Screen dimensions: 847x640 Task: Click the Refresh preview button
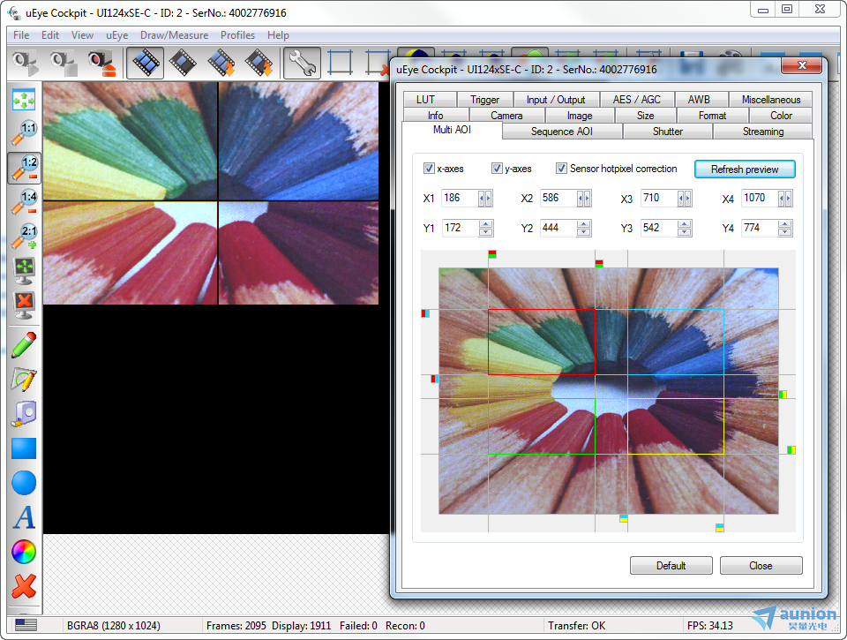point(745,169)
